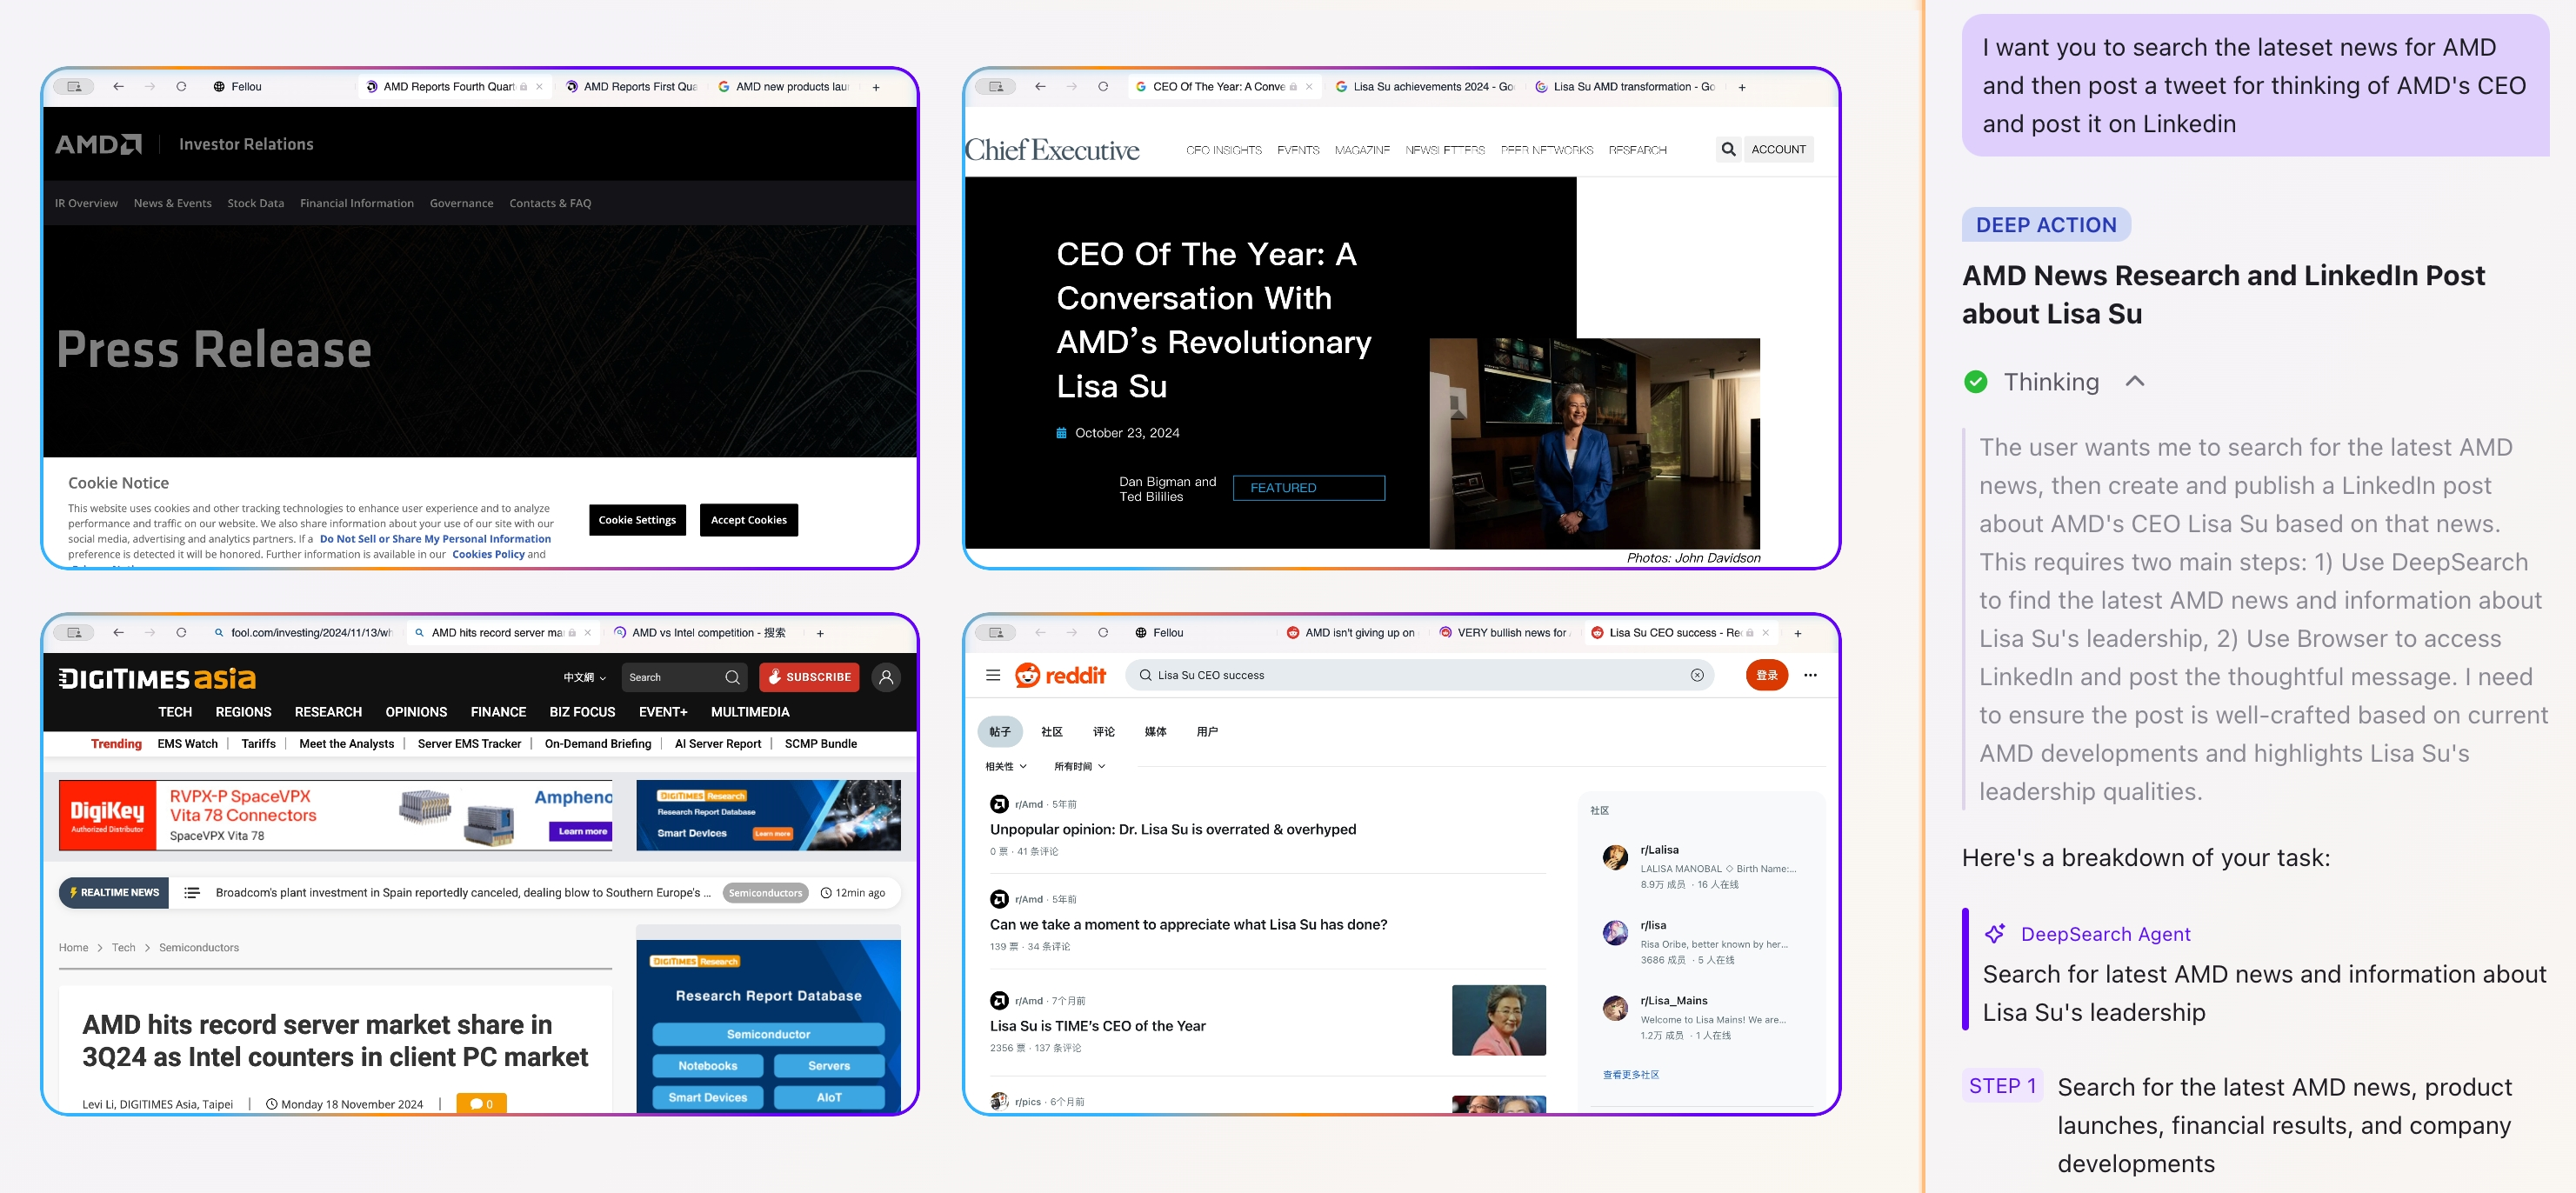Open the Reddit hamburger menu
Screen dimensions: 2576x1193
point(993,675)
